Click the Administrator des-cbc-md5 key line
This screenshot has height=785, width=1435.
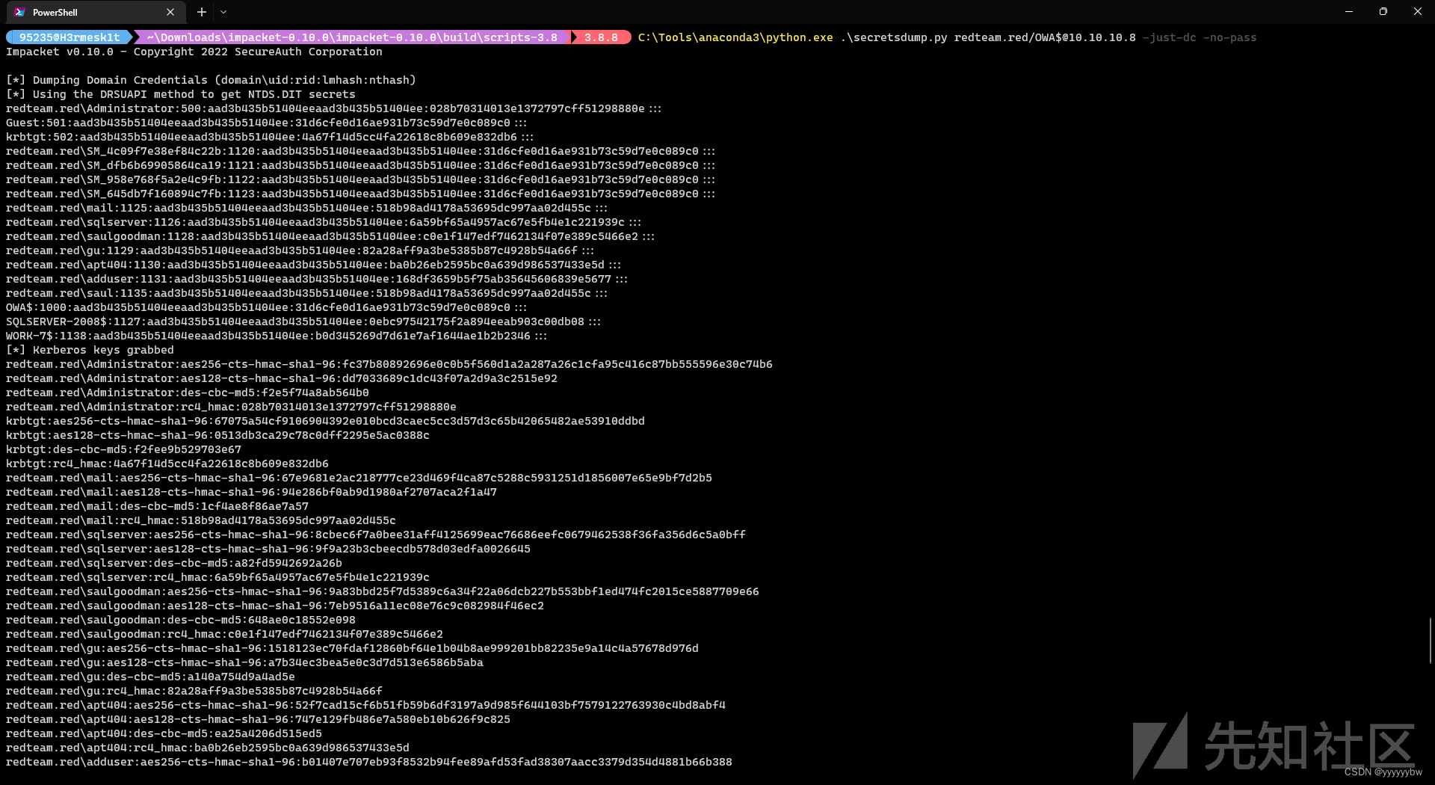(188, 392)
